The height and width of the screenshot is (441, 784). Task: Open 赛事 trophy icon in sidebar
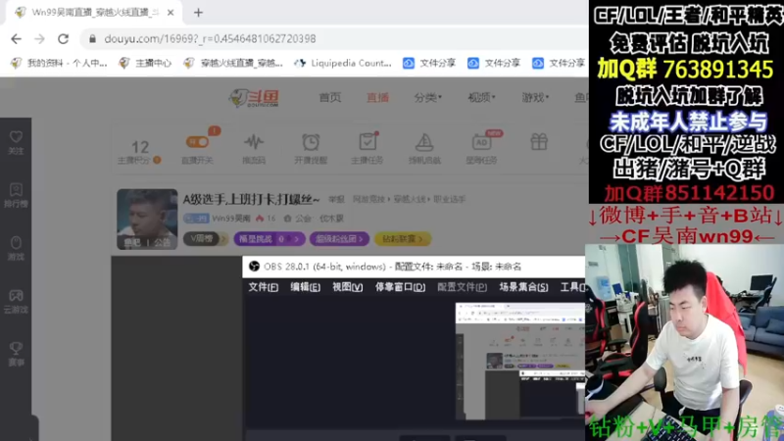(x=16, y=354)
